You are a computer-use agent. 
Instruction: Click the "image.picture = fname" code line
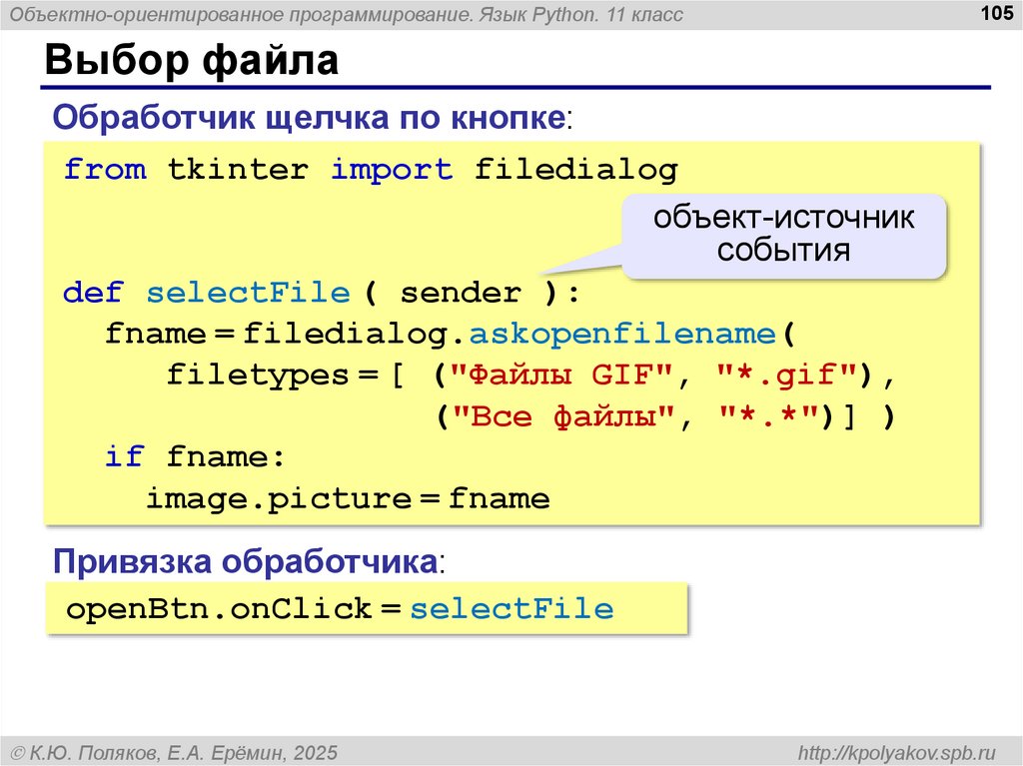348,498
